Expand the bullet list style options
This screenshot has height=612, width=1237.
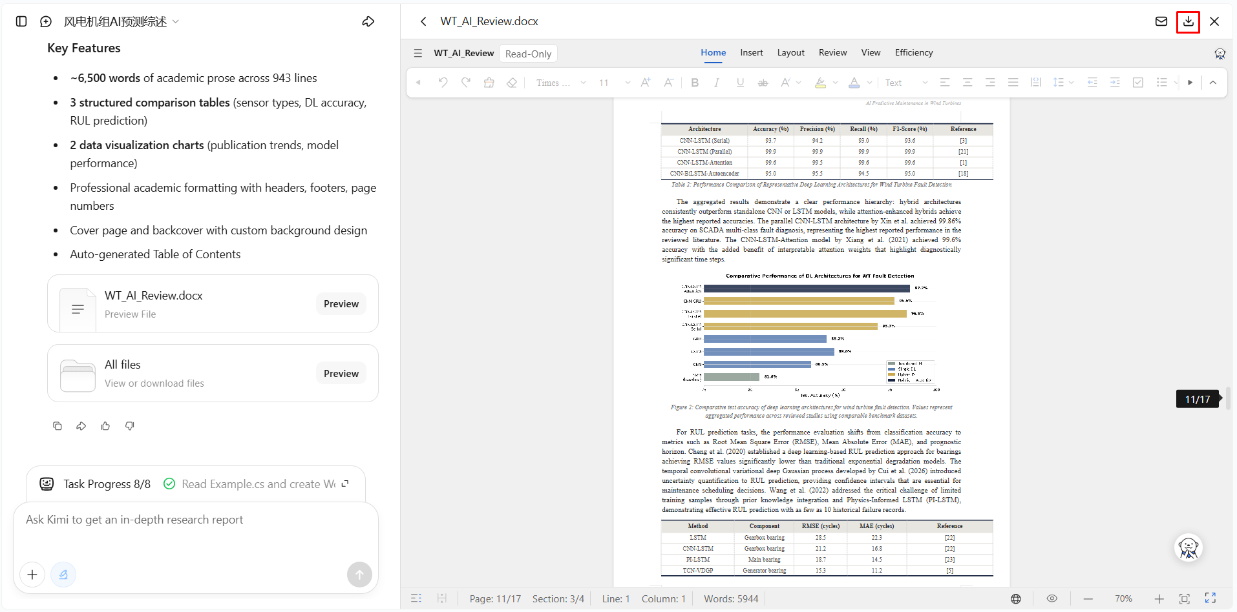click(x=1175, y=83)
